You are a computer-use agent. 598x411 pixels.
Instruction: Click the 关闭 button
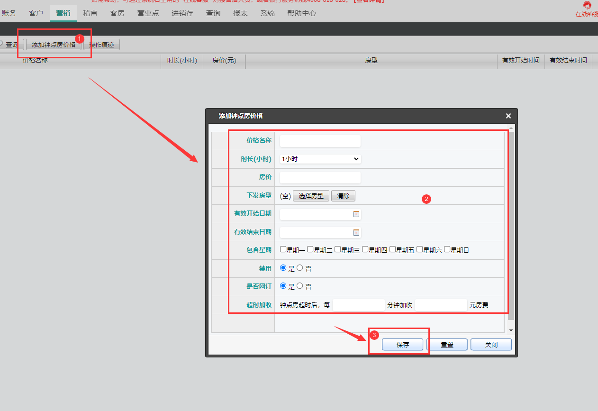tap(491, 345)
